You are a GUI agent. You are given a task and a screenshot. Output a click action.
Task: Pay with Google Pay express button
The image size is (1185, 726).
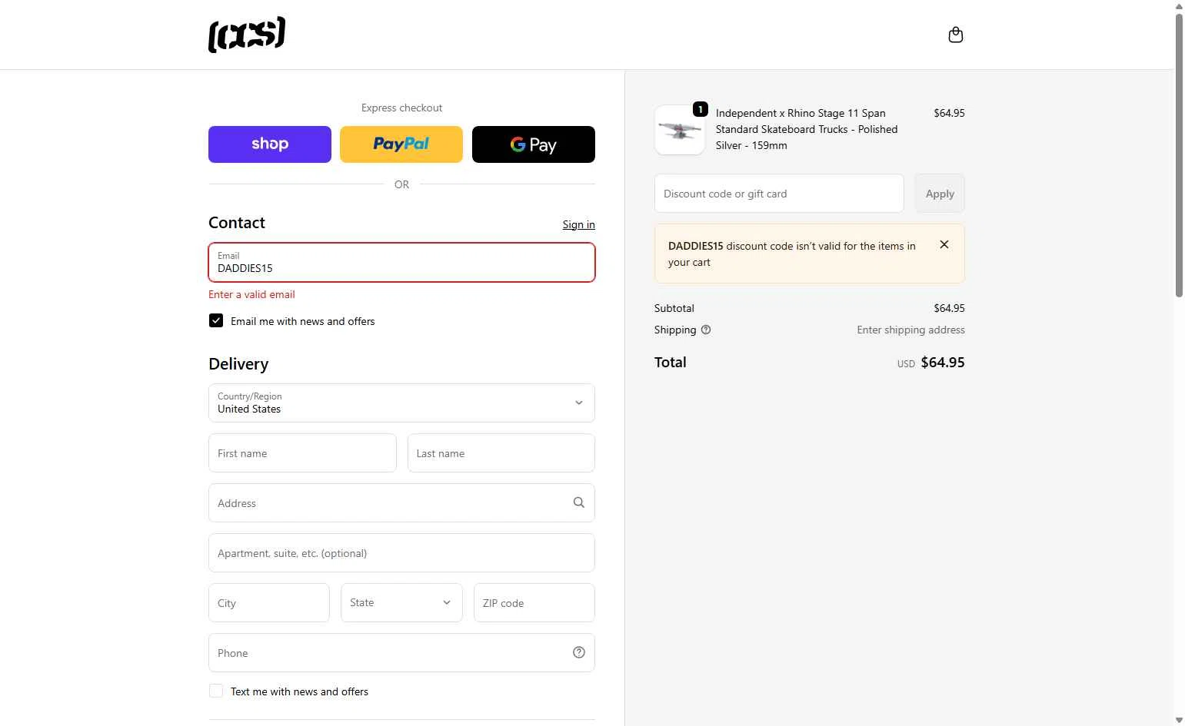(534, 144)
